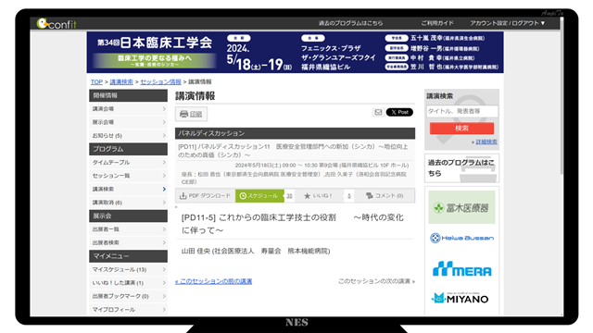
Task: Share via the X Post button
Action: [399, 112]
